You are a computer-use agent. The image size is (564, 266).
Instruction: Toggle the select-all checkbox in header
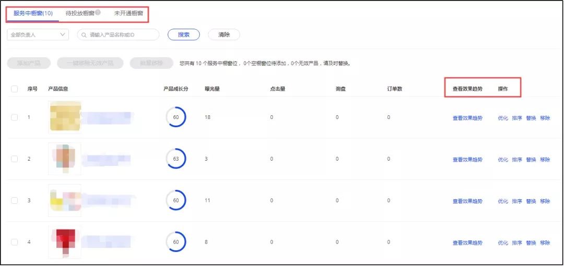15,89
